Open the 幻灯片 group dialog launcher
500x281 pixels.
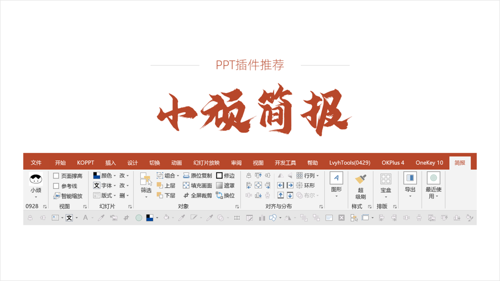click(x=130, y=207)
